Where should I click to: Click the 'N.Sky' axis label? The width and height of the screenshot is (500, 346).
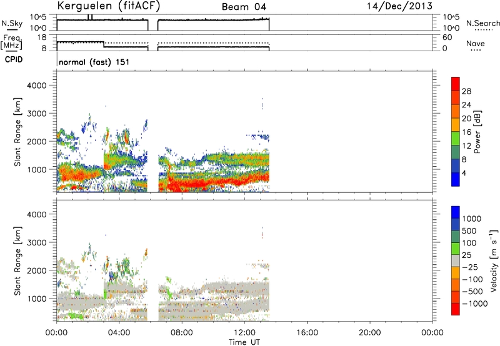click(x=12, y=23)
